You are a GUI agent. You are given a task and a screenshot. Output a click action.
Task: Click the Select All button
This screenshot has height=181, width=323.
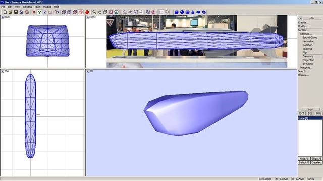(x=304, y=162)
